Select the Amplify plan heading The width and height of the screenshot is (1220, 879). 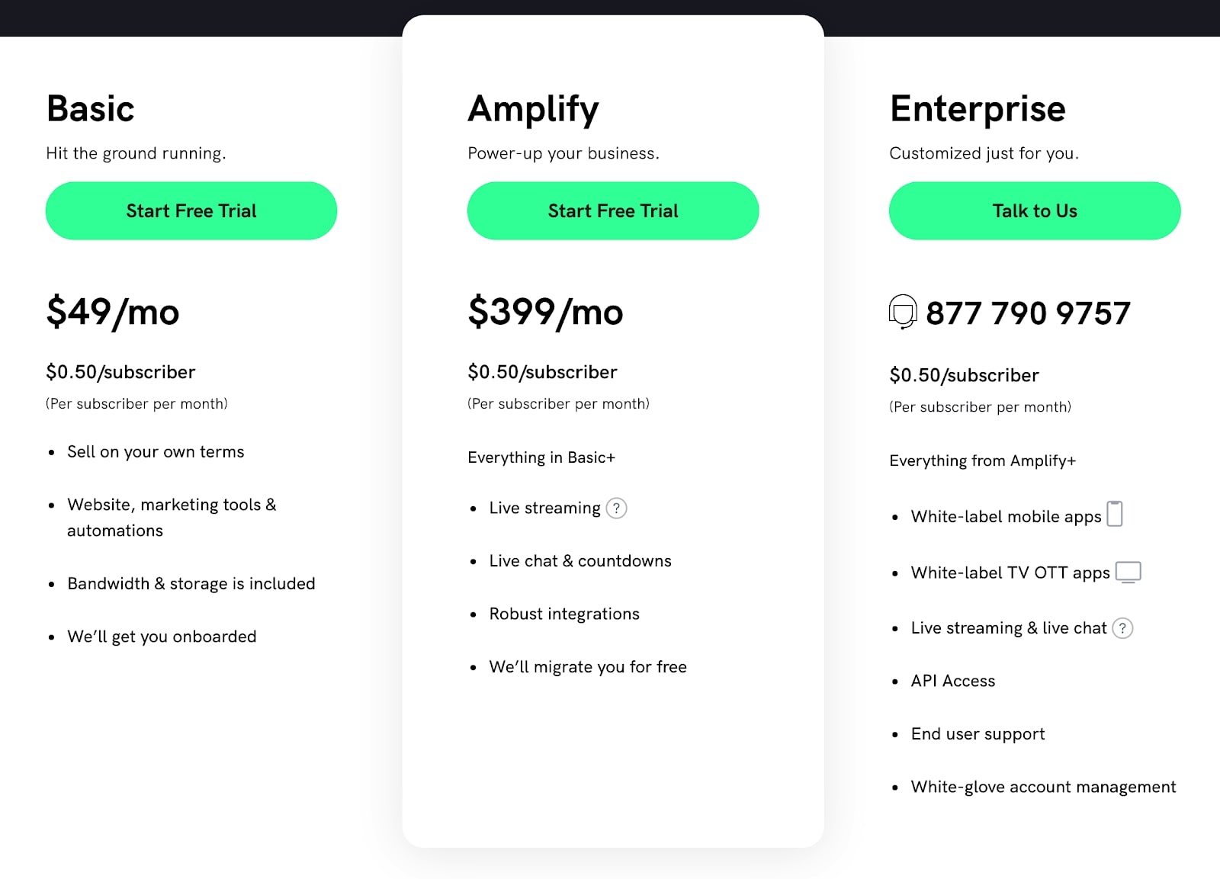534,108
